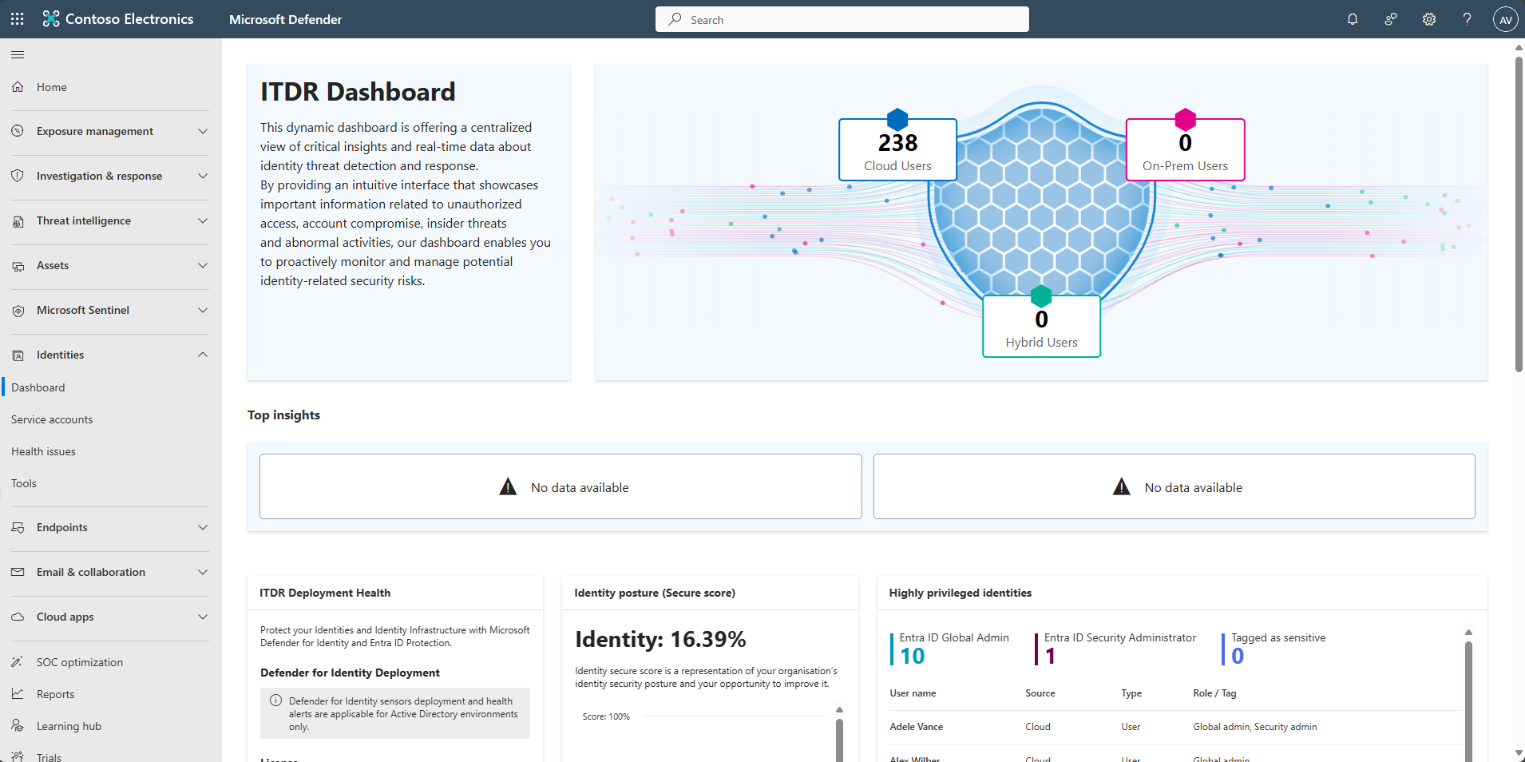
Task: Open the notifications bell icon
Action: pos(1353,19)
